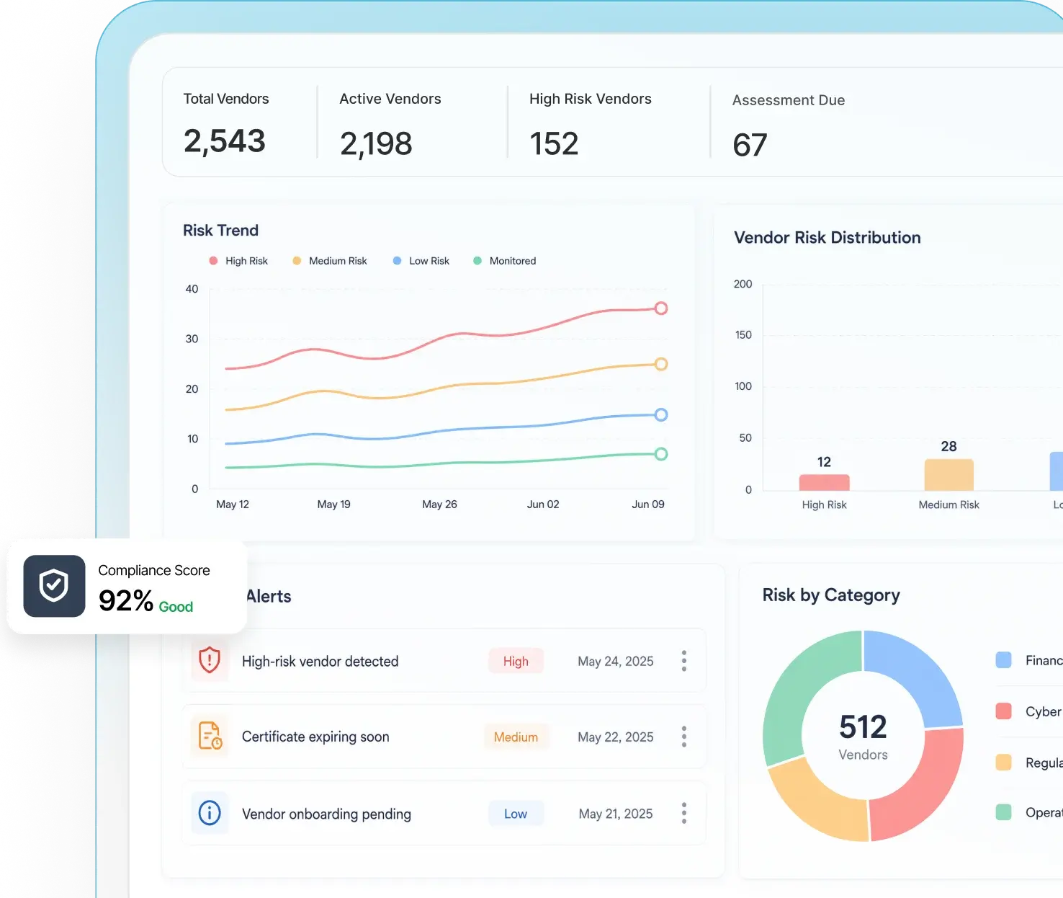The image size is (1063, 898).
Task: Click the Active Vendors value 2,198
Action: [x=376, y=143]
